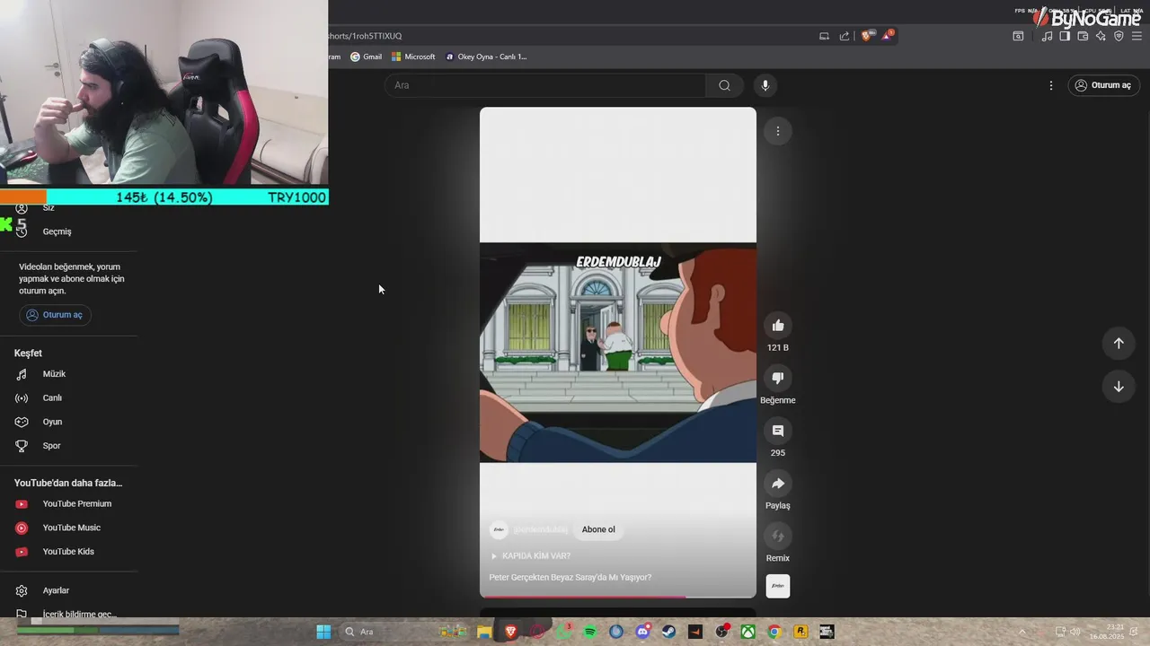Open Steam from the taskbar

pyautogui.click(x=668, y=632)
